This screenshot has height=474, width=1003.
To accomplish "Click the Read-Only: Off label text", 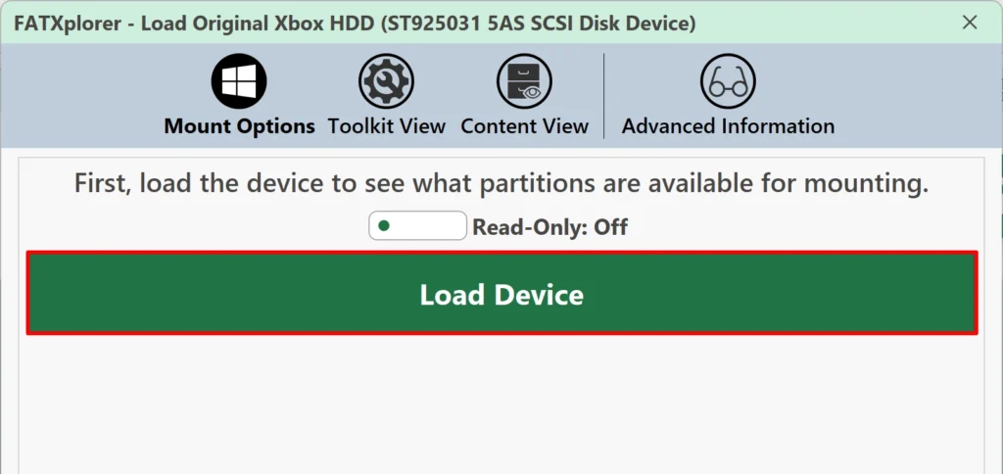I will (550, 226).
